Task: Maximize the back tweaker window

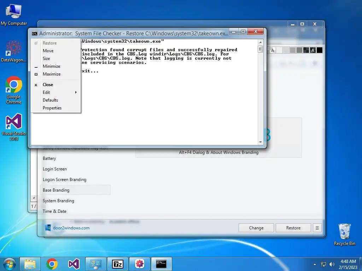Action: [x=302, y=24]
